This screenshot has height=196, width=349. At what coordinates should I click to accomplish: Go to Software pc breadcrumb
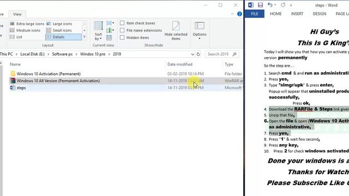(62, 54)
